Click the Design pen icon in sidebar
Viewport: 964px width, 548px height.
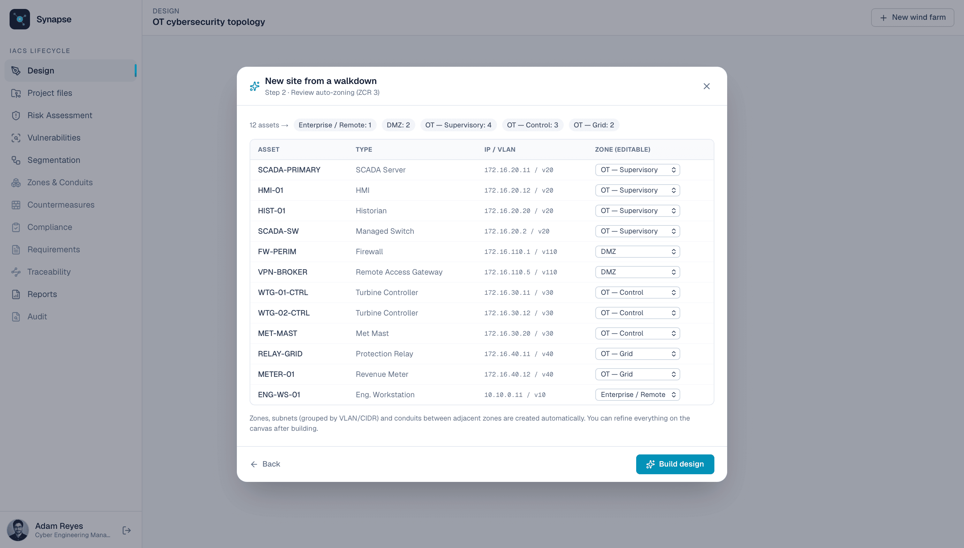[x=16, y=70]
